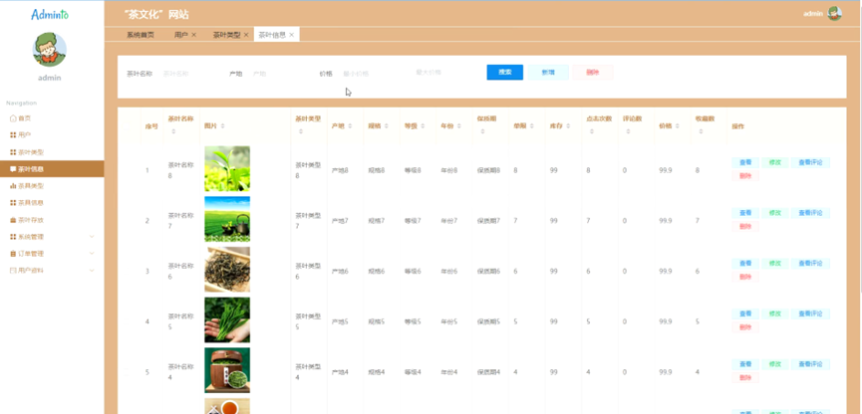Image resolution: width=862 pixels, height=414 pixels.
Task: Click 查看 for the 茶叶名称6 row
Action: point(745,264)
